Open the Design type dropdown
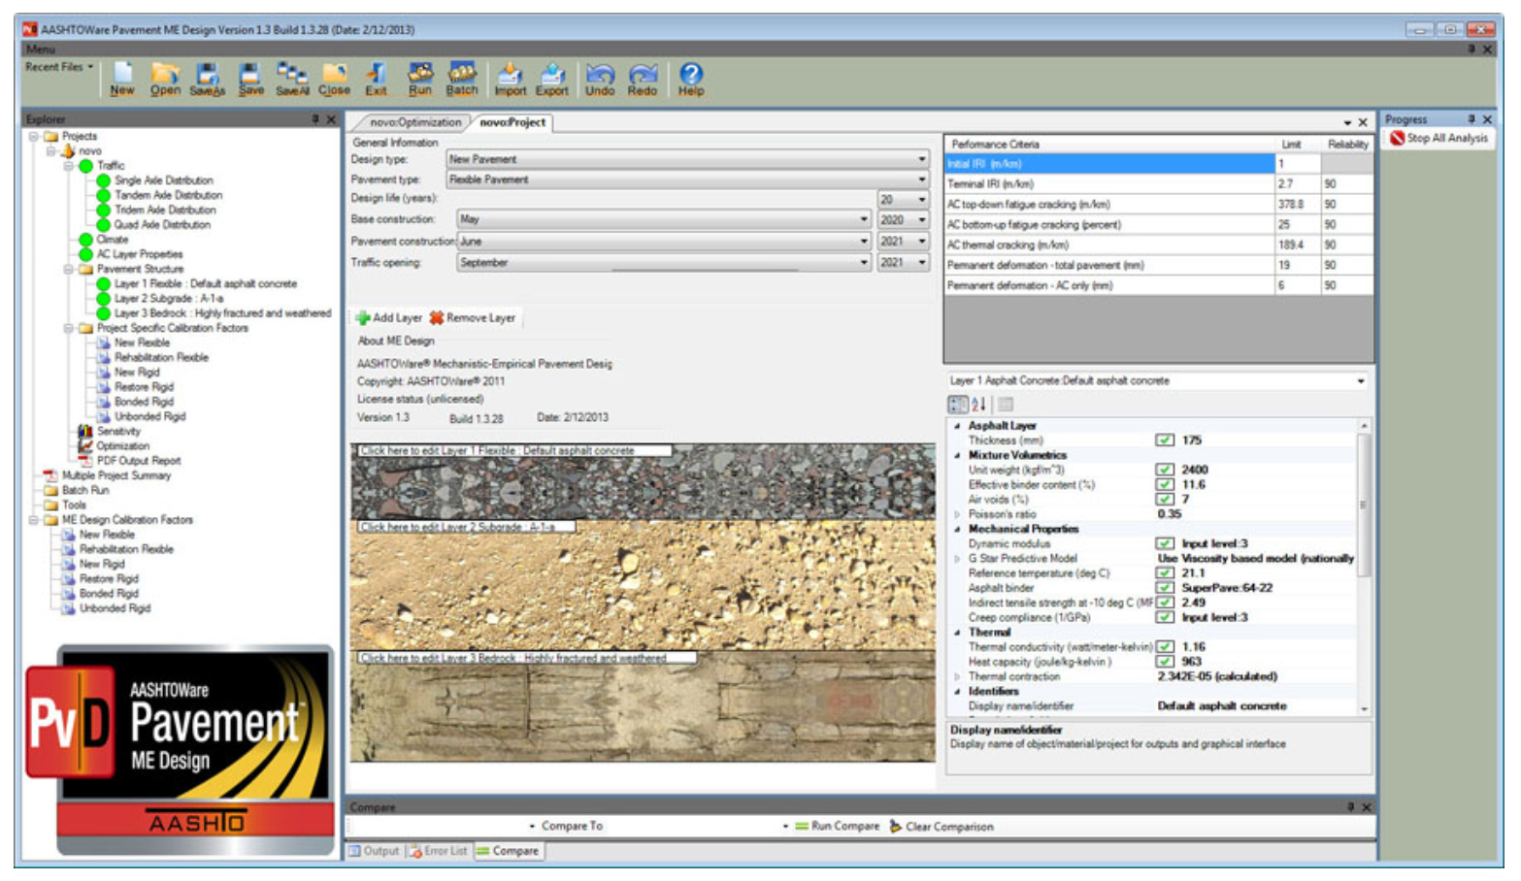The image size is (1521, 881). coord(921,159)
